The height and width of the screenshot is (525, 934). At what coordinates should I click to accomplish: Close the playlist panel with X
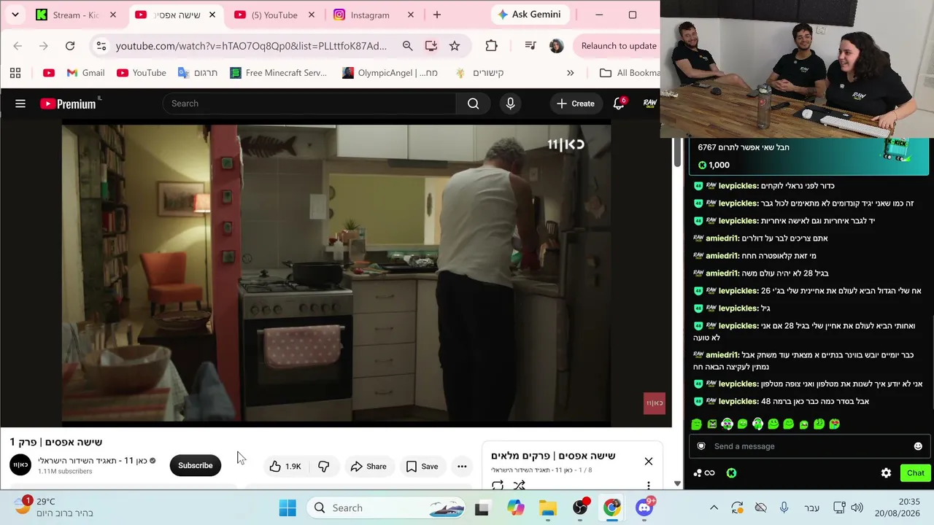pyautogui.click(x=648, y=461)
